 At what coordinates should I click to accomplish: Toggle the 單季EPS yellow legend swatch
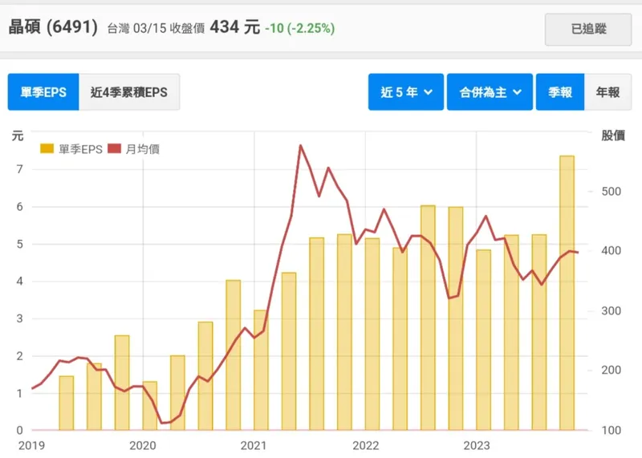tap(47, 148)
